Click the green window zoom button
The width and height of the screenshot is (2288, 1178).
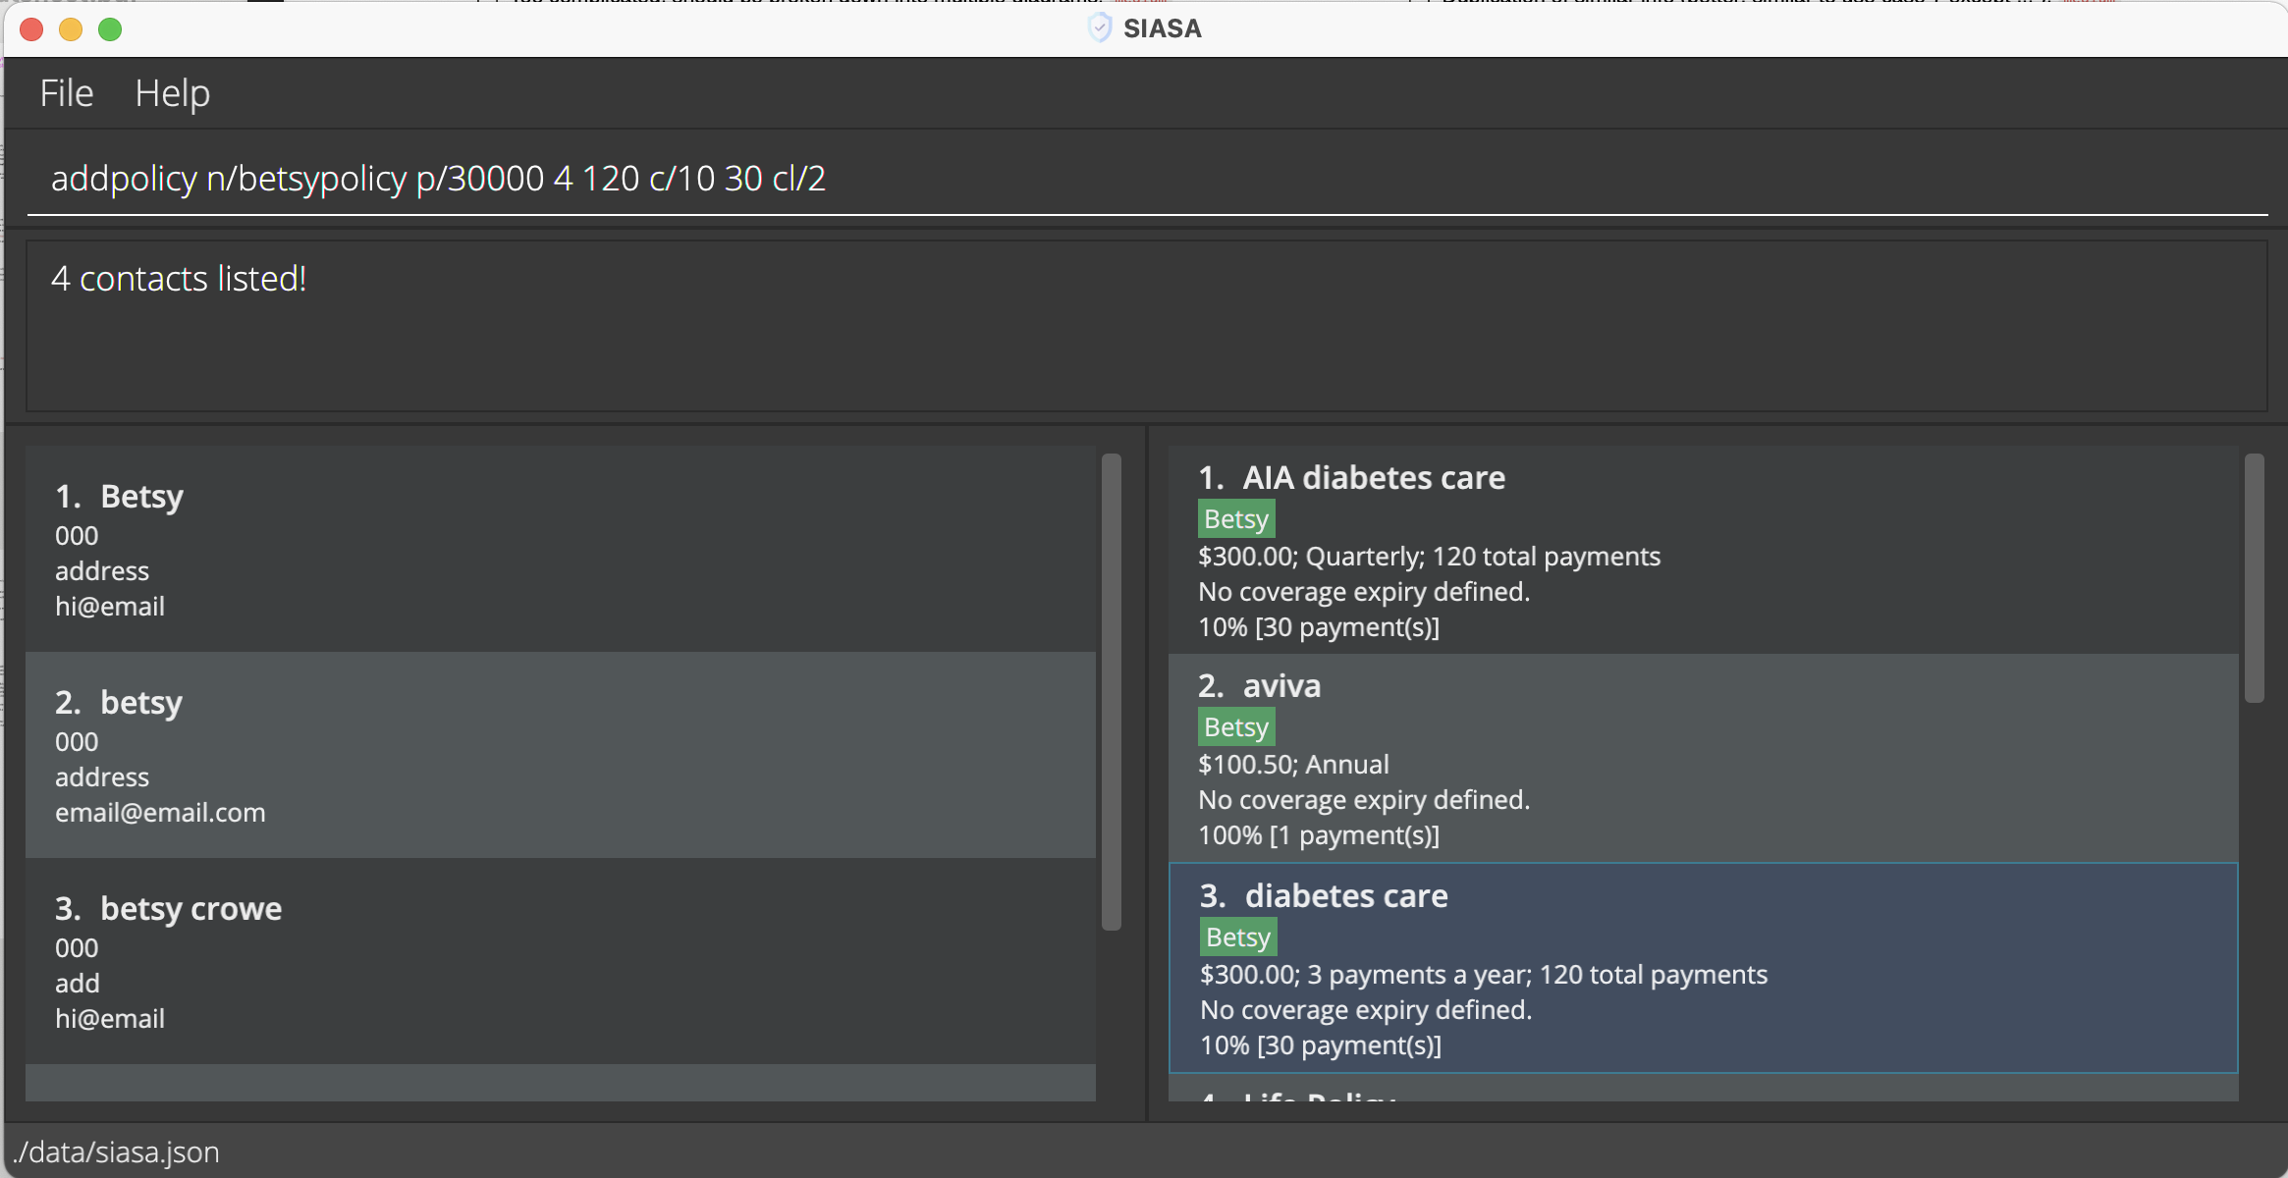coord(110,29)
